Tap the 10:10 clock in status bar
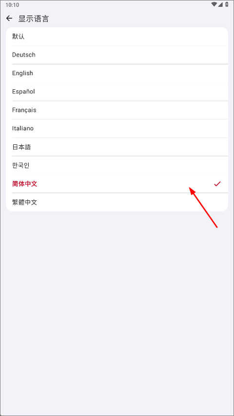The height and width of the screenshot is (416, 234). tap(12, 5)
